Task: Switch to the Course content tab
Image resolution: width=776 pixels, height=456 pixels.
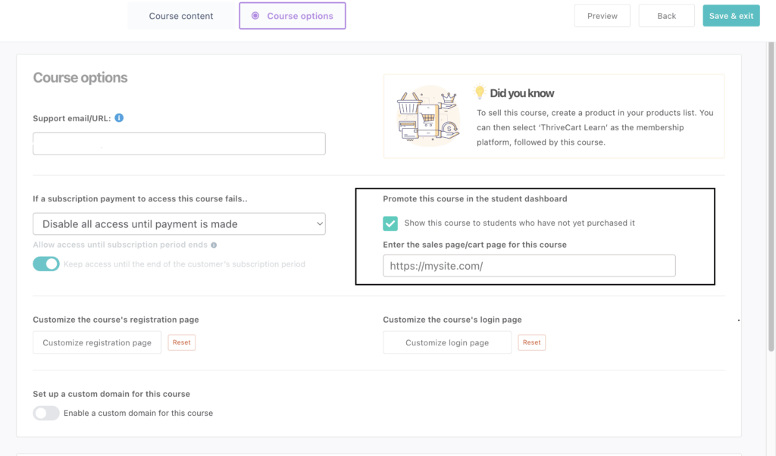Action: tap(181, 16)
